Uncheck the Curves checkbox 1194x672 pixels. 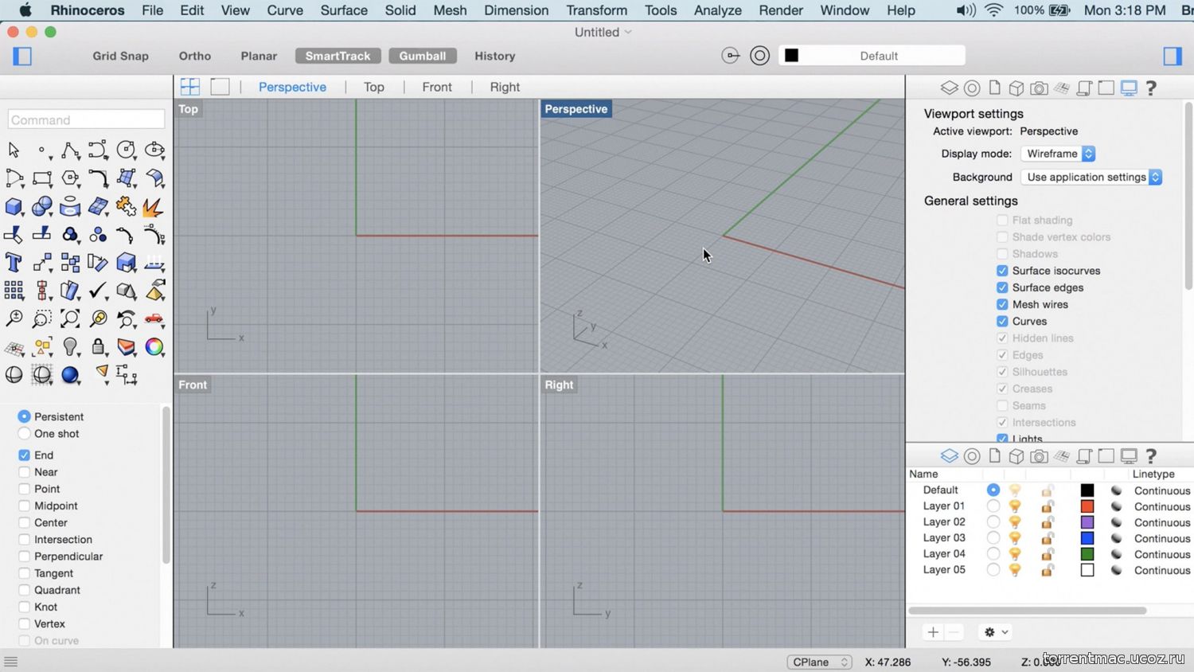tap(1002, 321)
